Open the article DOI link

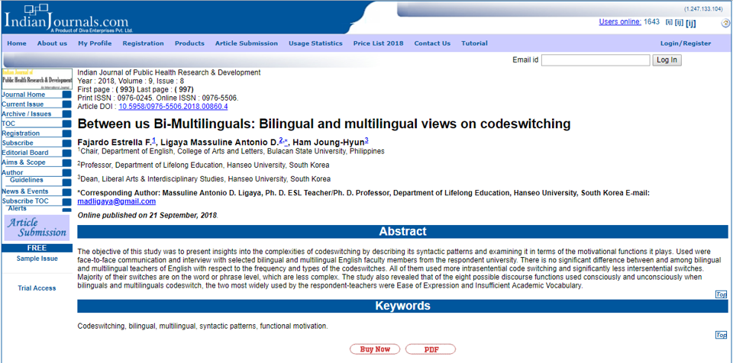173,107
